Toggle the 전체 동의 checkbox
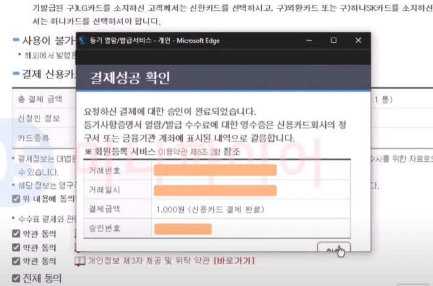Screen dimensions: 433x286 tap(16, 278)
